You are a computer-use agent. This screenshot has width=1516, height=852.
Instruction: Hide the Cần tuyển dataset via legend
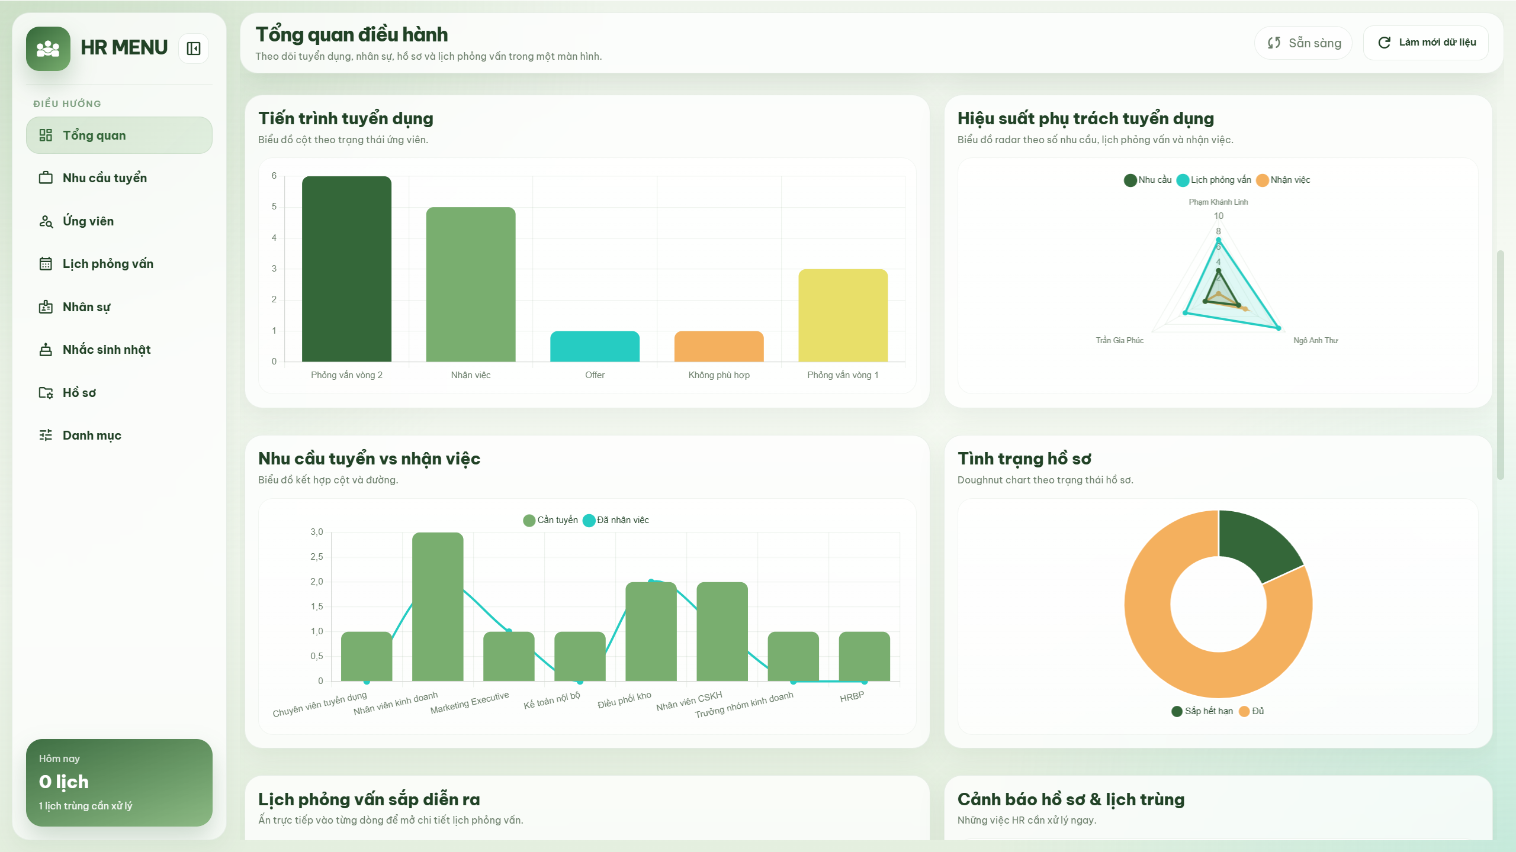pos(550,520)
